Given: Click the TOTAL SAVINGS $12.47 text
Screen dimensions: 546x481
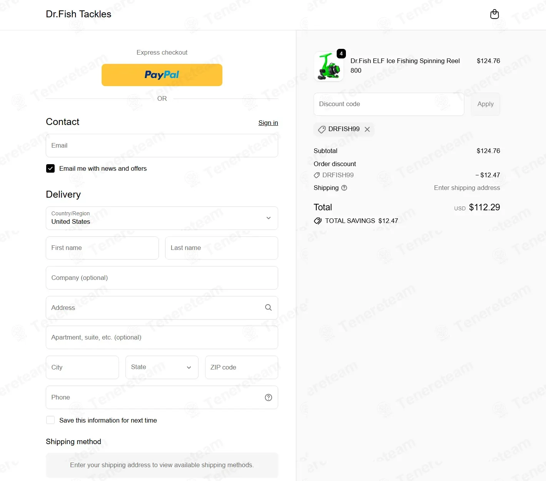Looking at the screenshot, I should click(361, 221).
